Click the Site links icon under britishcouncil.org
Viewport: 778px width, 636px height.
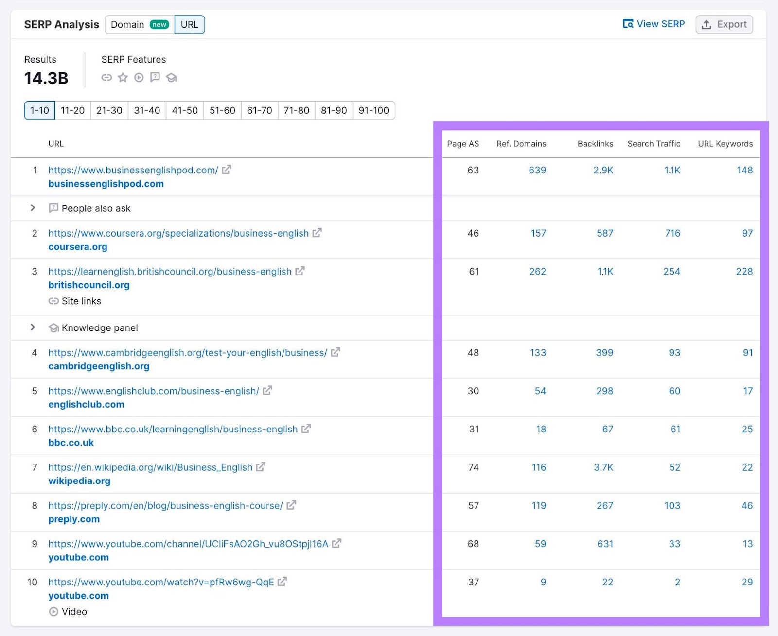point(54,301)
